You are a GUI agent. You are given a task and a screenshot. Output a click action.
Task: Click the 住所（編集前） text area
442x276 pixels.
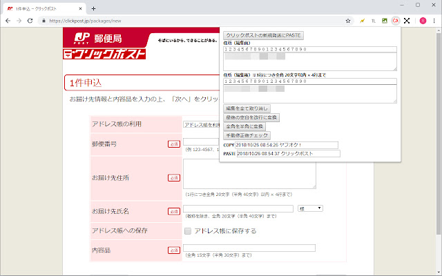(x=310, y=61)
